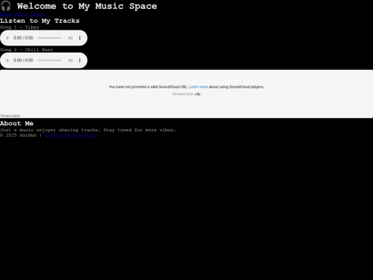Click the SoundCloud logo in the embed
This screenshot has height=280, width=373.
click(x=186, y=94)
